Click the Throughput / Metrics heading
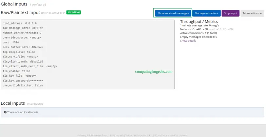Screen dimensions: 266x137 point(199,21)
